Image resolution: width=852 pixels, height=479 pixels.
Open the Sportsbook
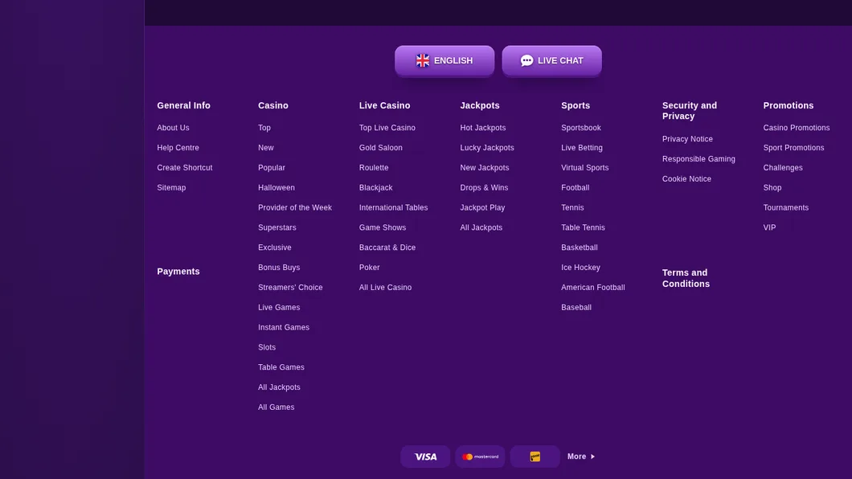[581, 128]
